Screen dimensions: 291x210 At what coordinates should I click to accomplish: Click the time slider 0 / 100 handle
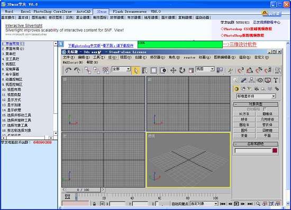(83, 190)
